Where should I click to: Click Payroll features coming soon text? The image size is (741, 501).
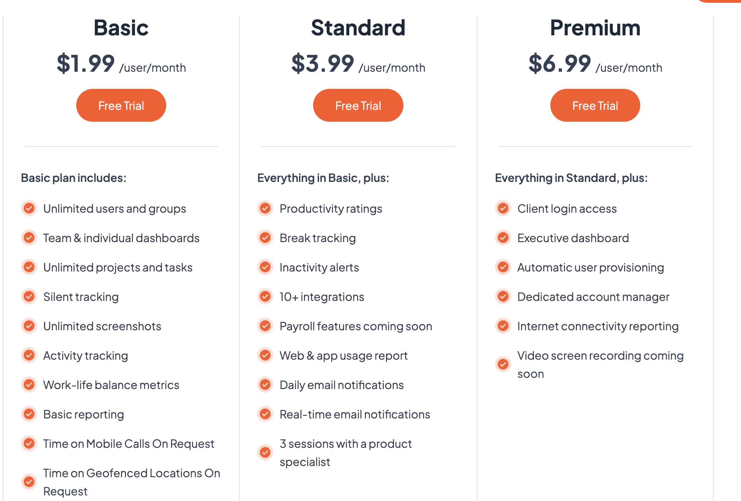tap(356, 326)
